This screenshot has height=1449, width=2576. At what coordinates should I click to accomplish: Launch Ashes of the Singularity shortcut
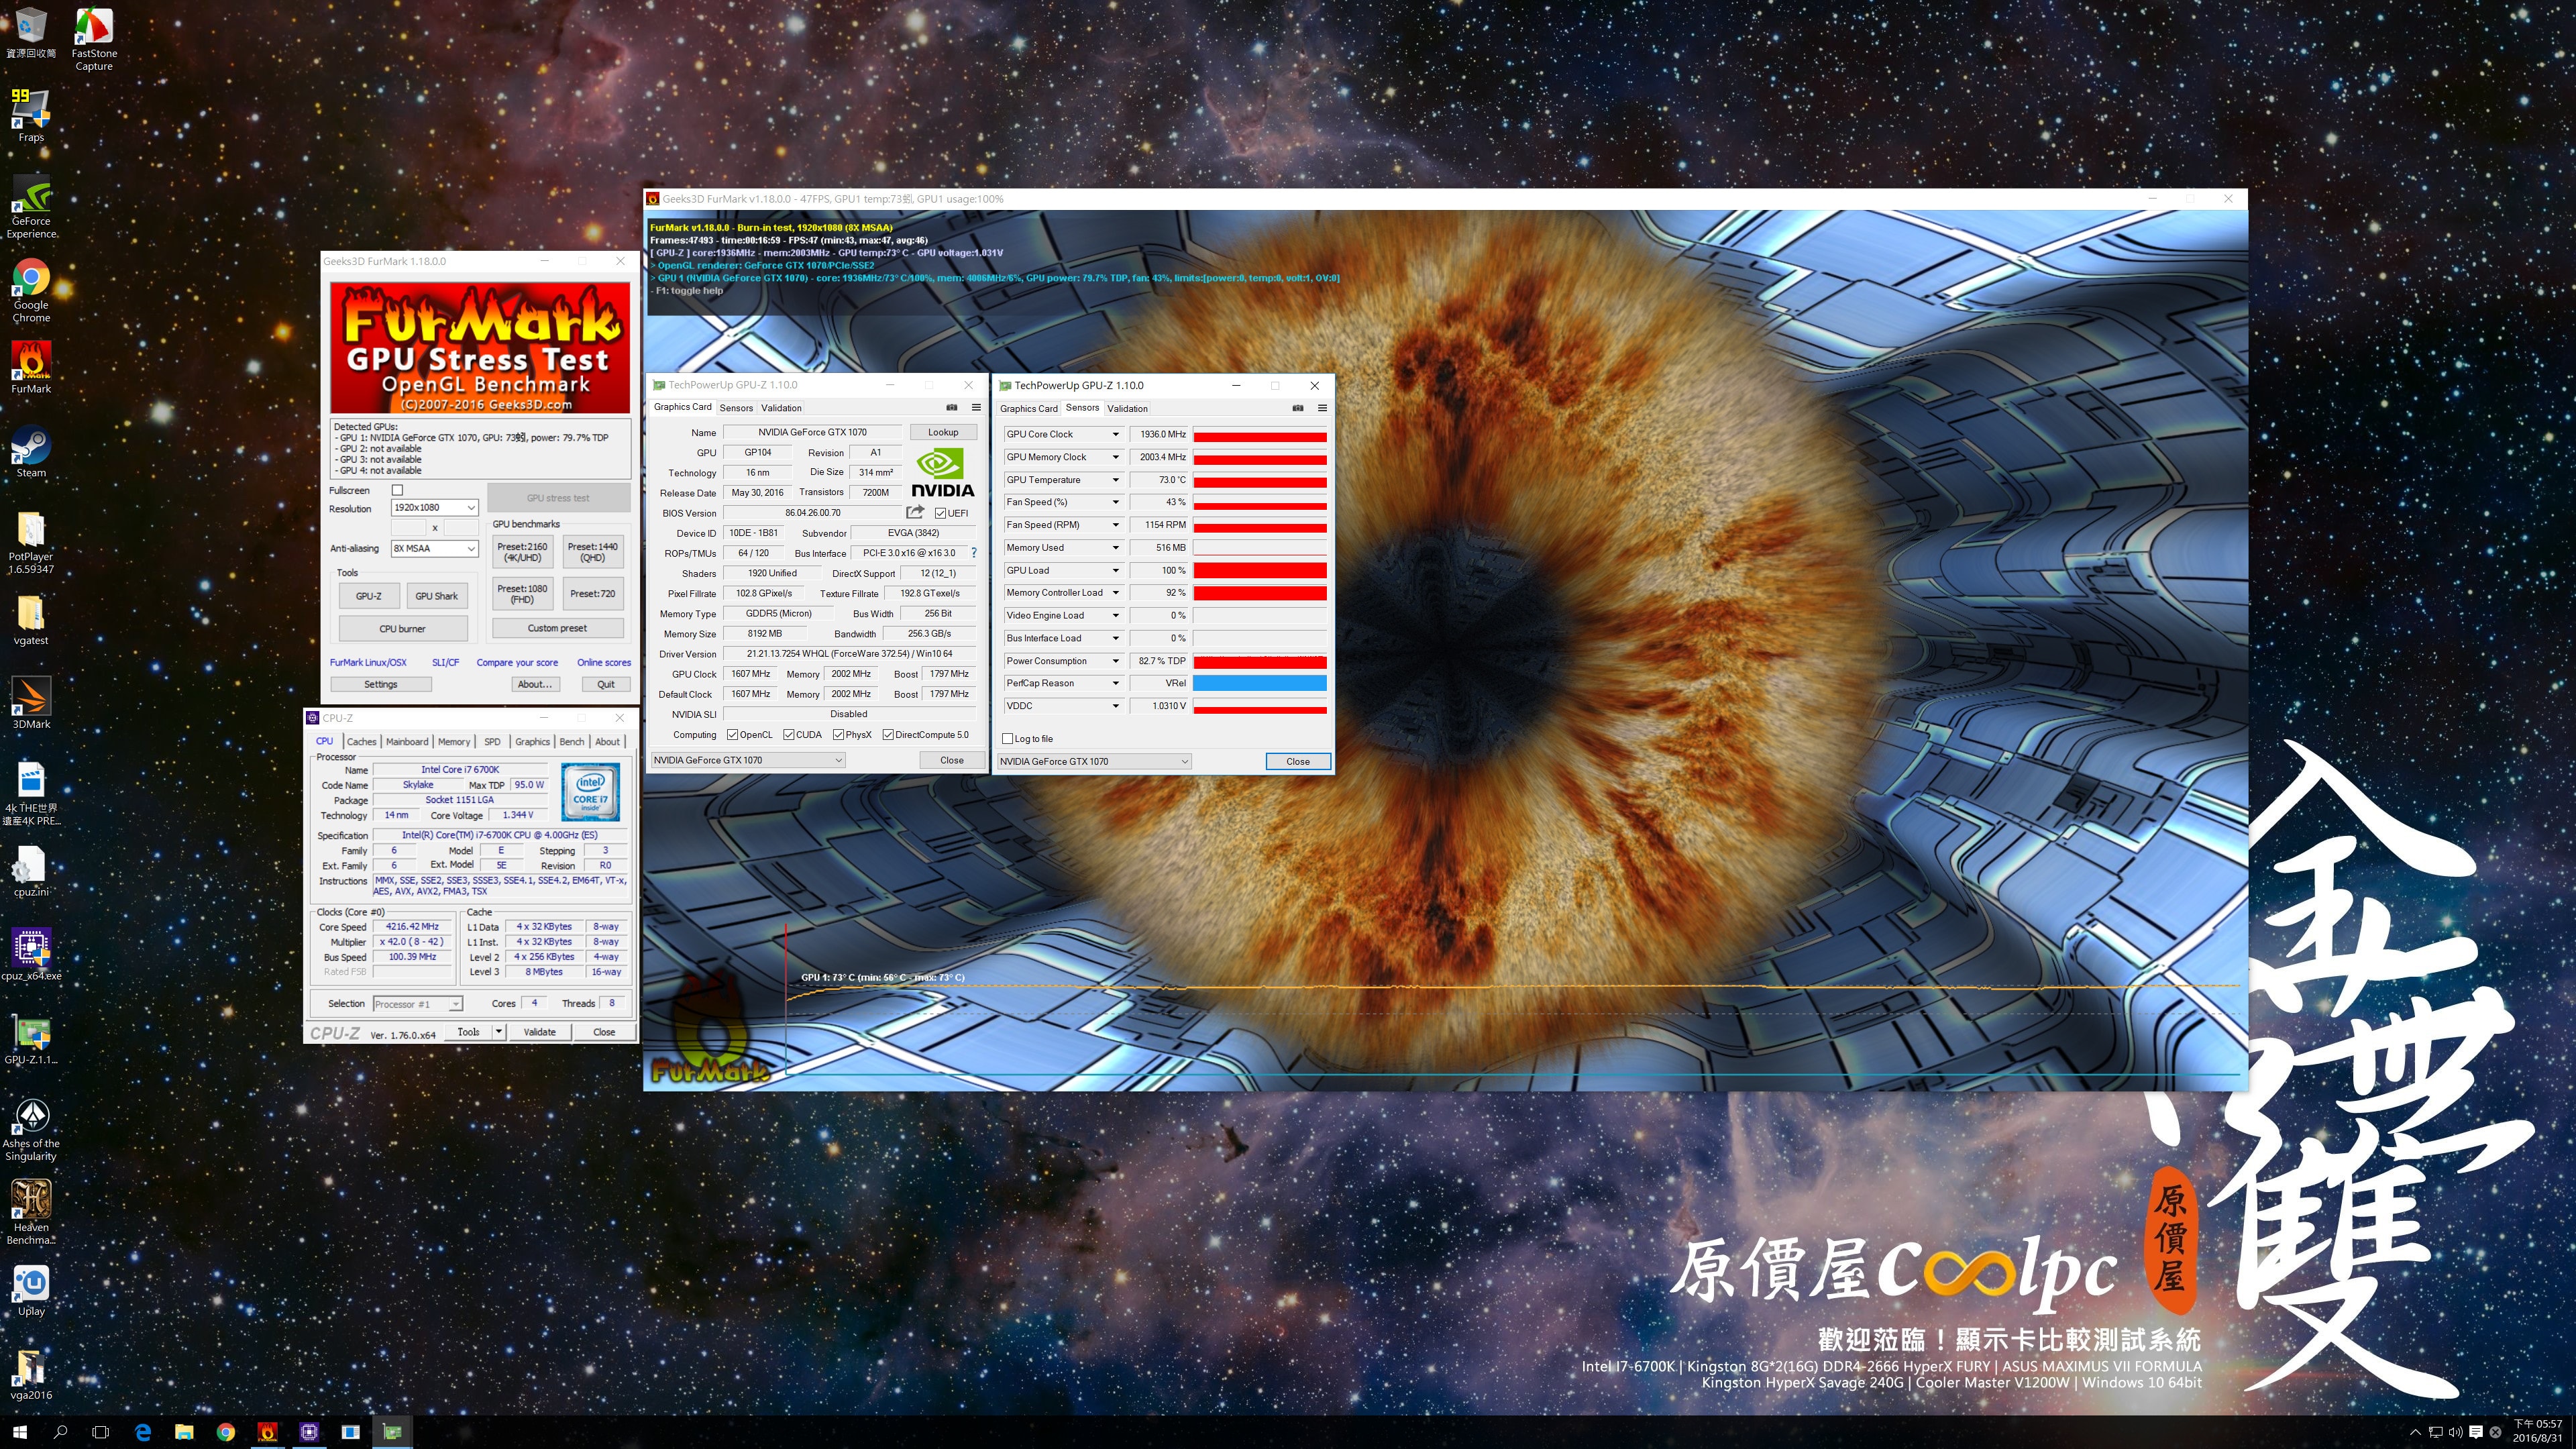click(31, 1129)
